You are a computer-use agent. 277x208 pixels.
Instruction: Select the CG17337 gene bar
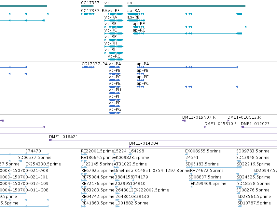click(88, 6)
